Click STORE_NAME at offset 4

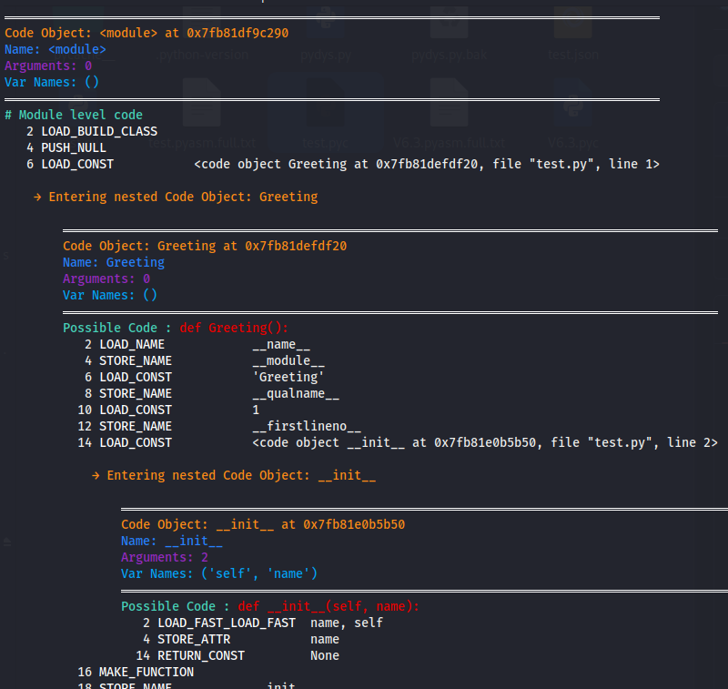(x=135, y=360)
